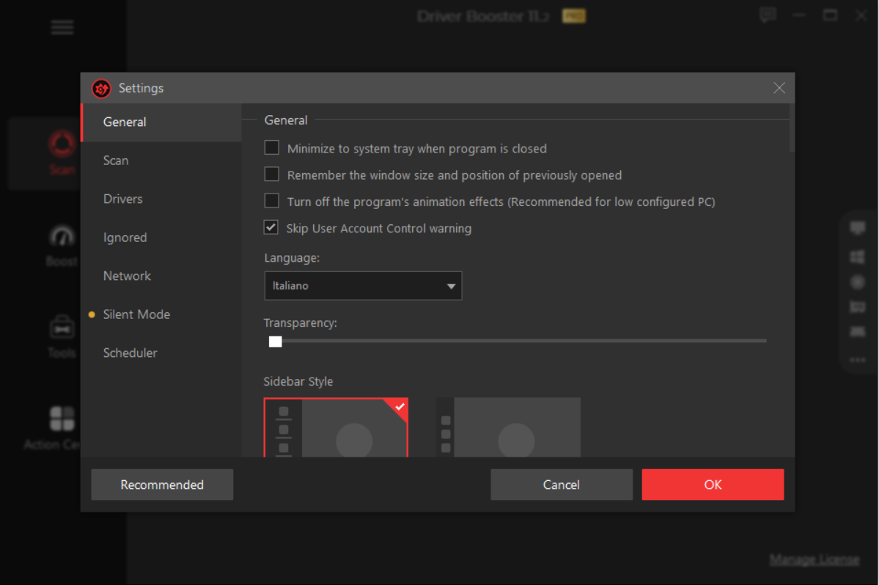Viewport: 879px width, 585px height.
Task: Open the Scheduler settings tab
Action: click(x=161, y=353)
